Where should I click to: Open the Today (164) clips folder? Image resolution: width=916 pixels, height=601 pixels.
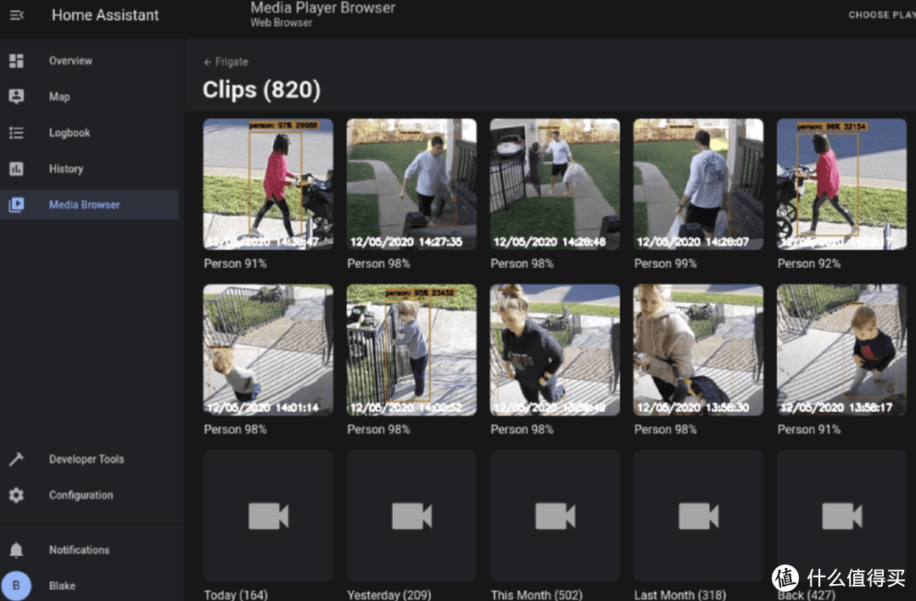[268, 515]
